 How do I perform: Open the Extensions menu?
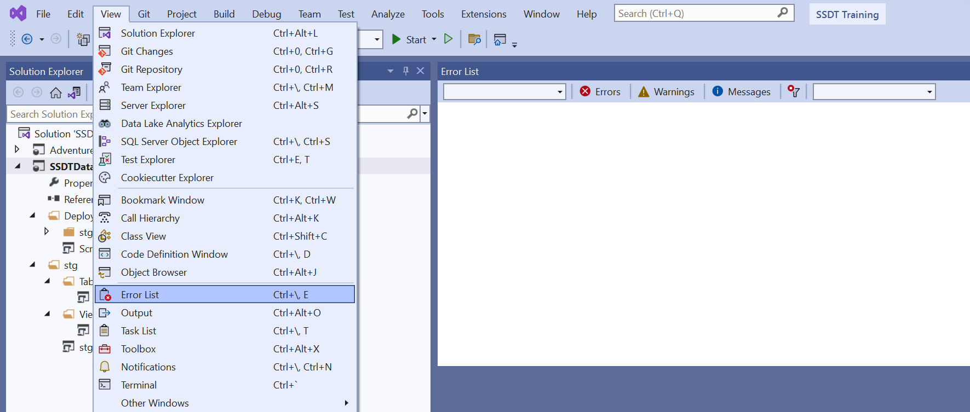coord(483,14)
